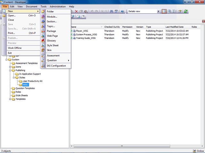Choose Work Offline in File menu
The height and width of the screenshot is (153, 205).
[x=21, y=48]
